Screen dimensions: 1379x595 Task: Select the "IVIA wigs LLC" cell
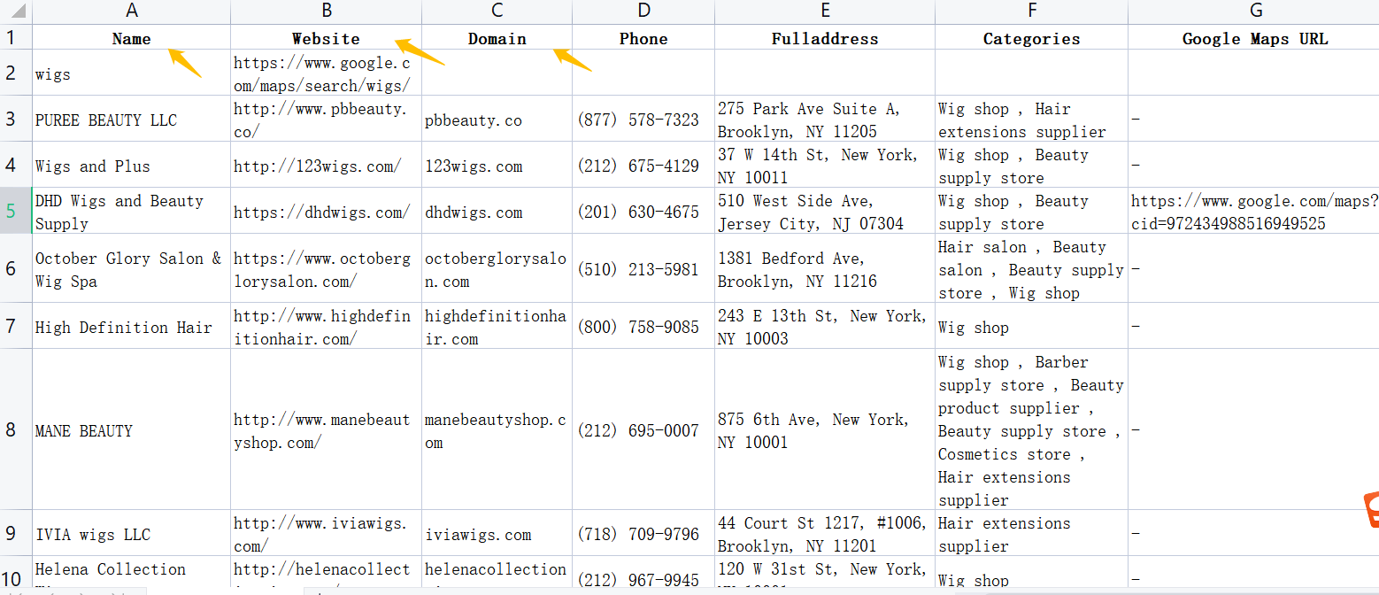(x=132, y=533)
